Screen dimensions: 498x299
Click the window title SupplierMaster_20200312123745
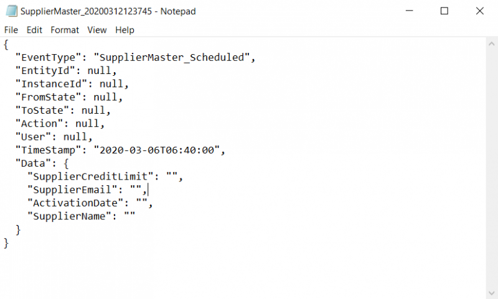[x=86, y=11]
